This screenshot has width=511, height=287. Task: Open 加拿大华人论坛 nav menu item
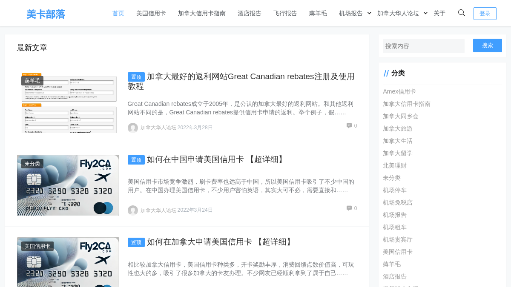point(398,13)
